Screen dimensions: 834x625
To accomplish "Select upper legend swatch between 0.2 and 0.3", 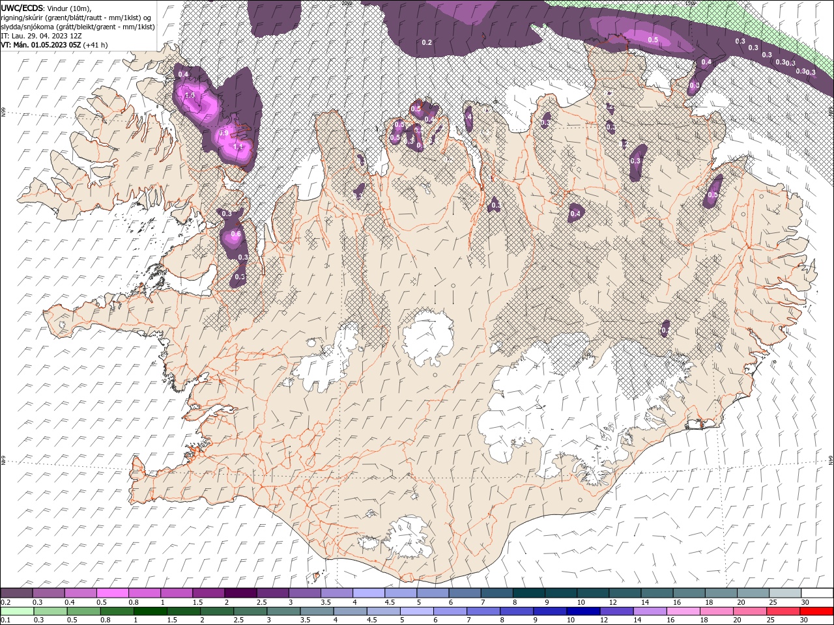I will click(16, 593).
